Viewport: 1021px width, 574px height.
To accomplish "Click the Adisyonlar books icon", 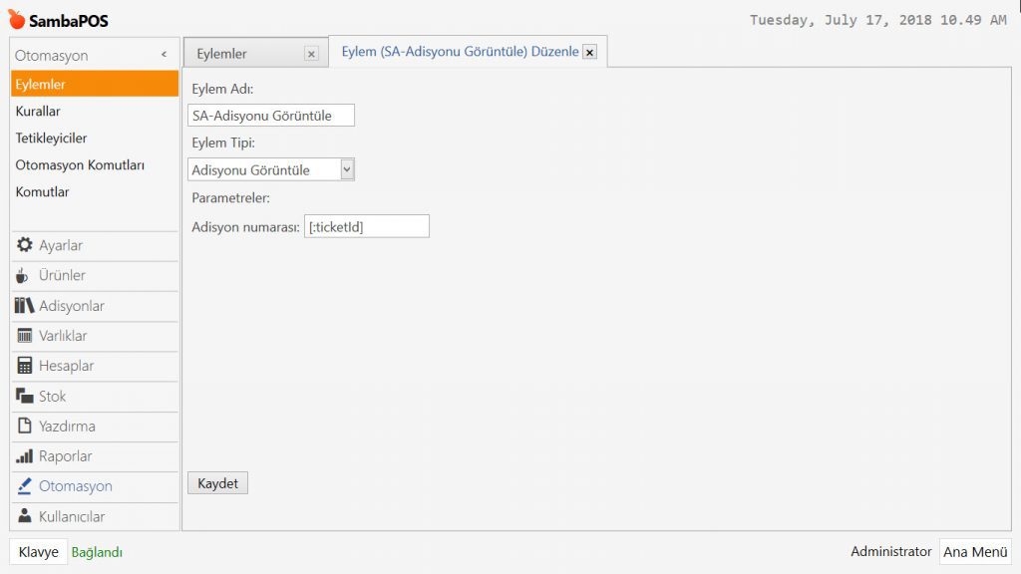I will pos(25,306).
